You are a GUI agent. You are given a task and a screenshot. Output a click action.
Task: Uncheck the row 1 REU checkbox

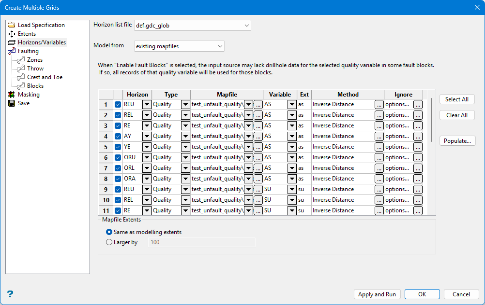[x=118, y=104]
